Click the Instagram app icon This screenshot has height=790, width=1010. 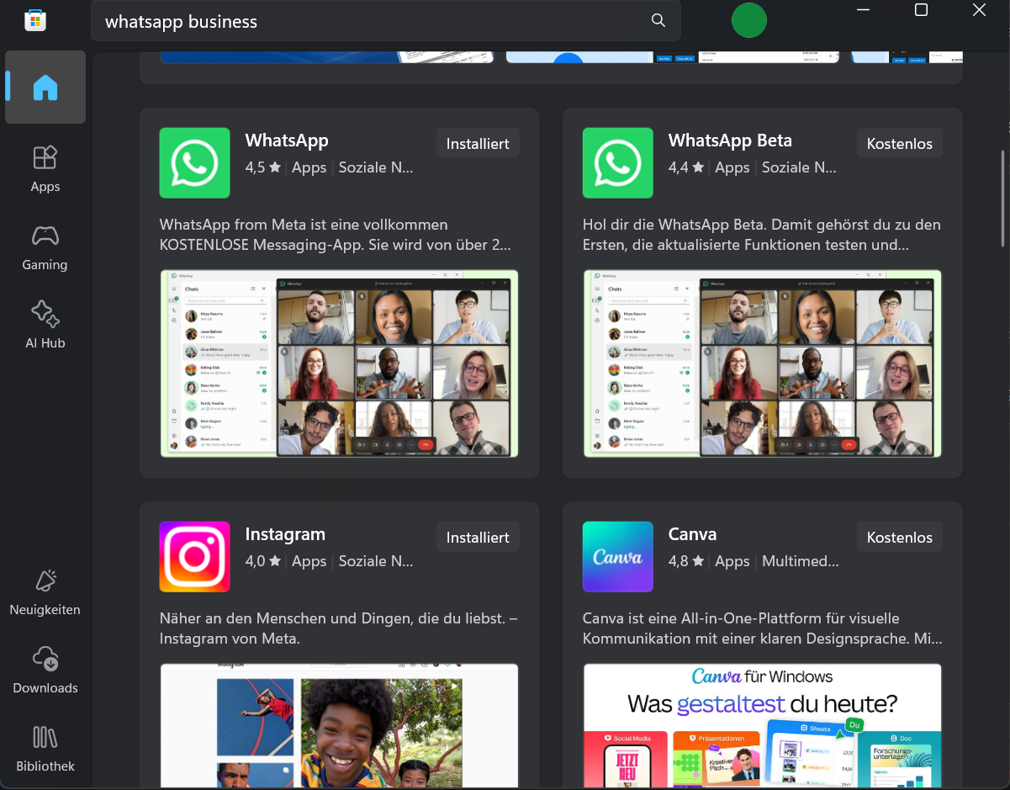tap(195, 557)
